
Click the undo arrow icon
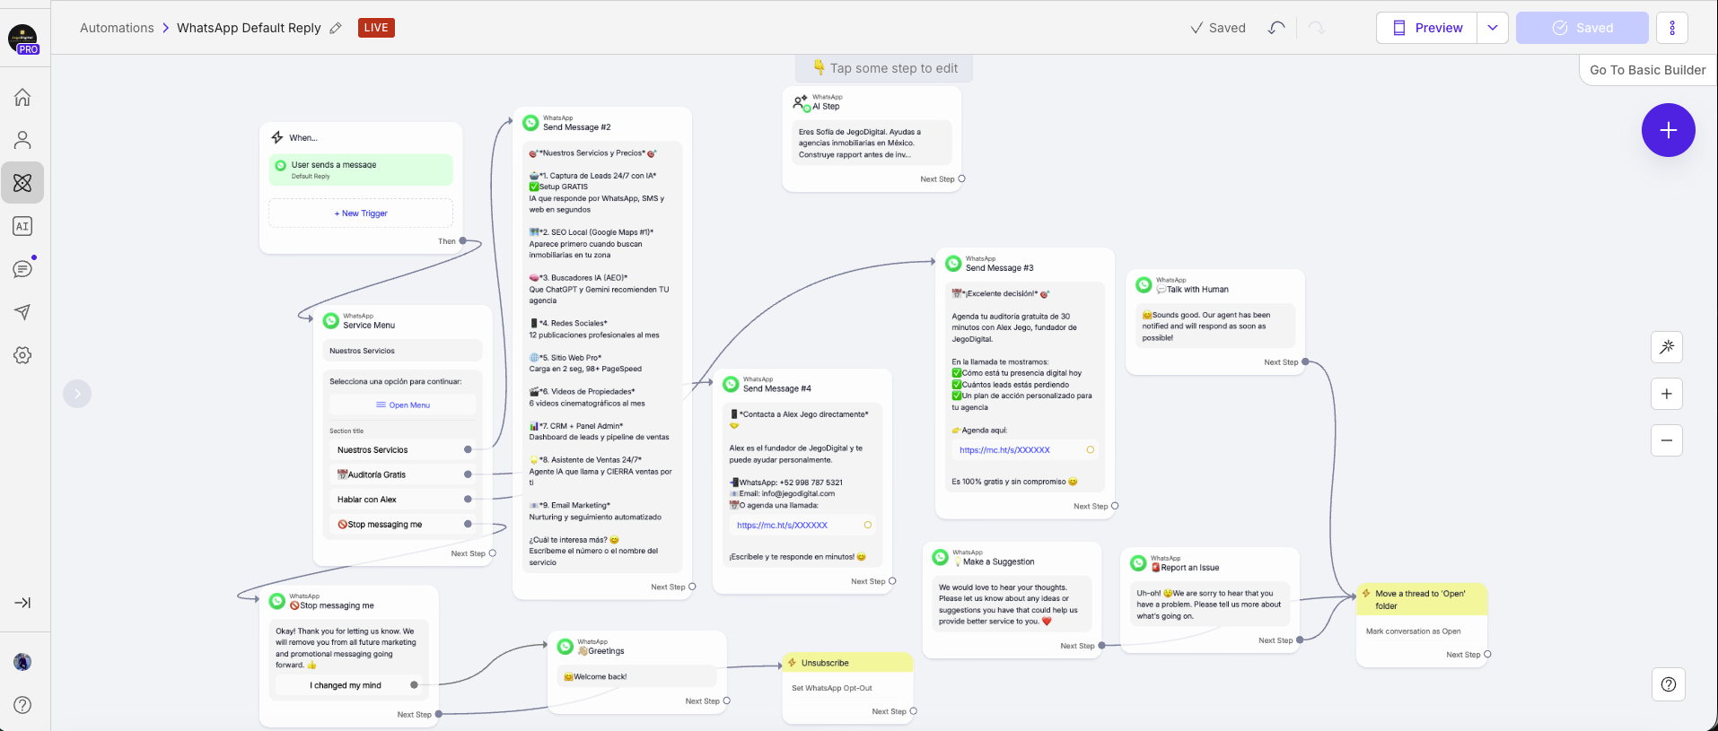1276,28
